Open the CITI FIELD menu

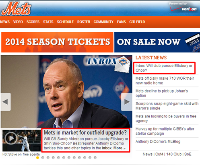pos(137,22)
